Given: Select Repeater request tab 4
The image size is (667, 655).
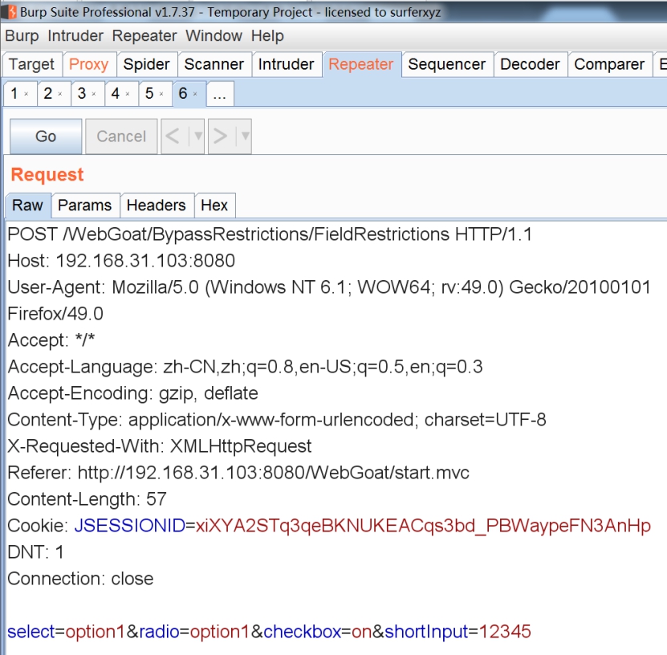Looking at the screenshot, I should point(116,93).
